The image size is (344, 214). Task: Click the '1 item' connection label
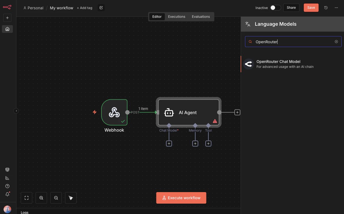pos(143,109)
